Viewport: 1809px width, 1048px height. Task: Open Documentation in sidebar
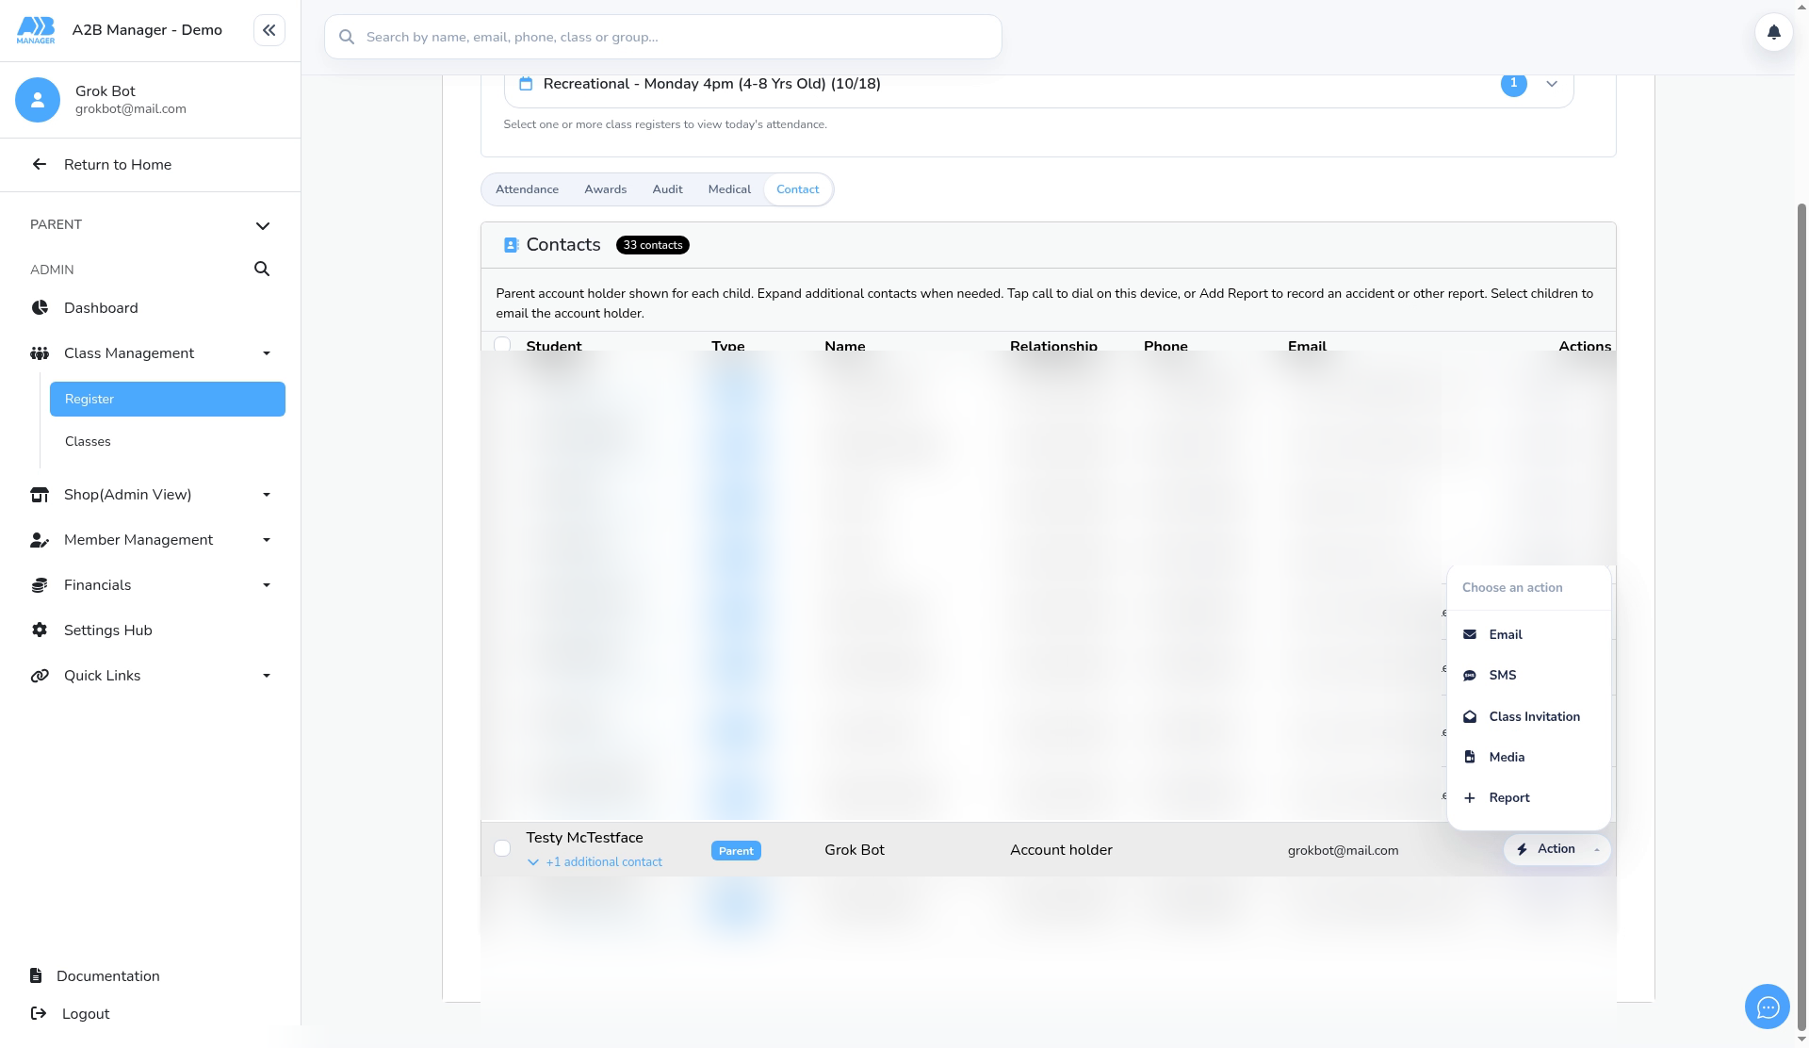(95, 976)
